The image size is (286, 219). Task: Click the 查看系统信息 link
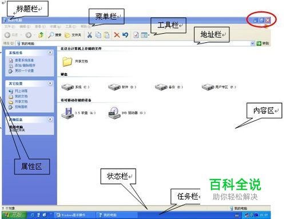point(24,60)
